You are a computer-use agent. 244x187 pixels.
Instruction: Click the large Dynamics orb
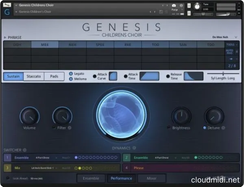[121, 114]
